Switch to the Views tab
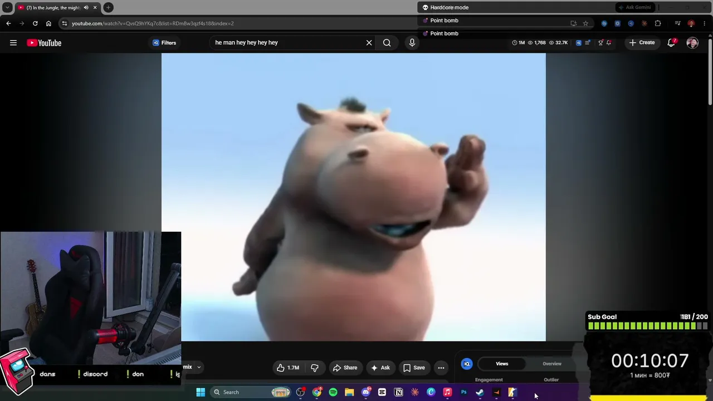Viewport: 713px width, 401px height. tap(502, 364)
